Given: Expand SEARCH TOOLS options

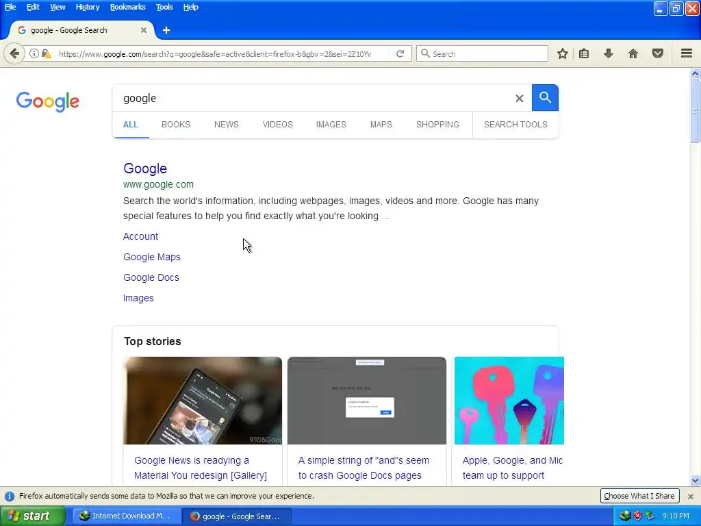Looking at the screenshot, I should pos(515,125).
